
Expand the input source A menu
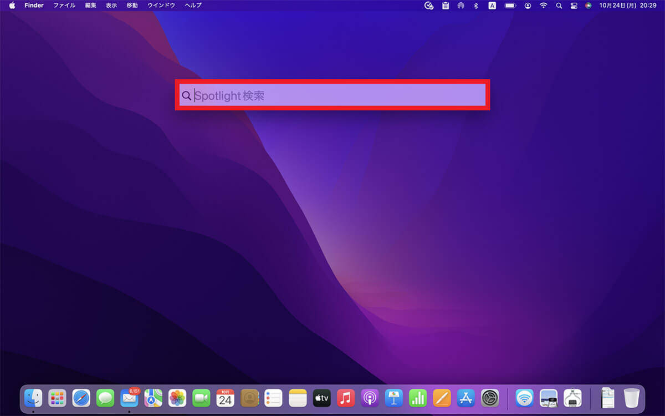click(492, 5)
